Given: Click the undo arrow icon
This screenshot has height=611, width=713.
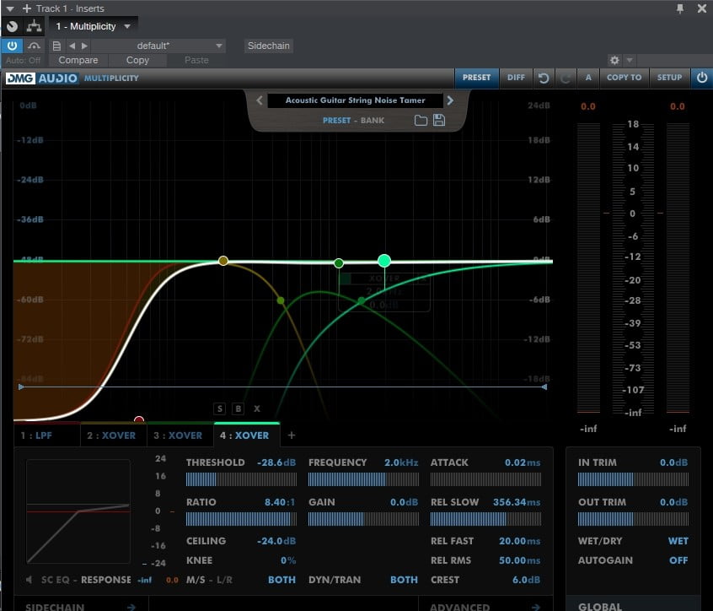Looking at the screenshot, I should 544,78.
